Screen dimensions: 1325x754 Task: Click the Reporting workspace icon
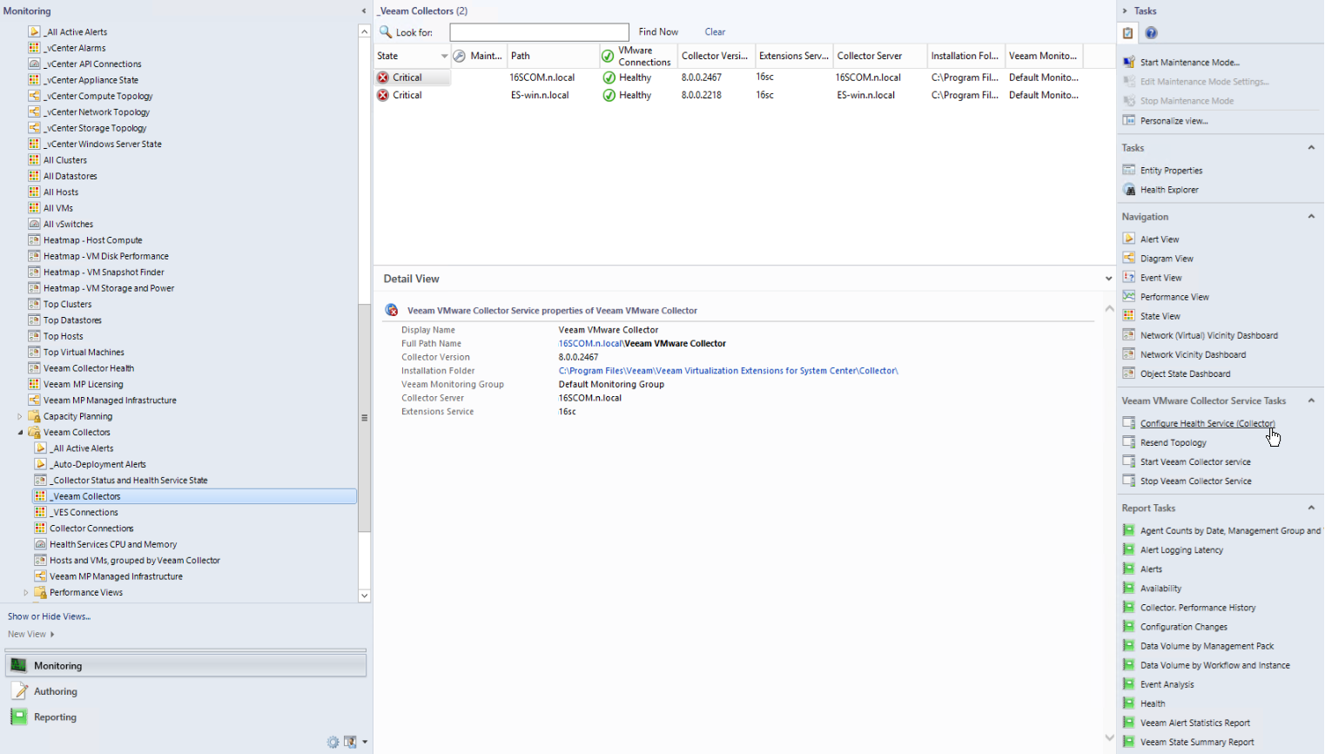(18, 717)
